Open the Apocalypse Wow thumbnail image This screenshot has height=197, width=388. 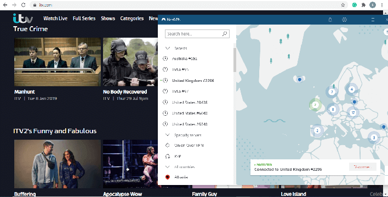(x=130, y=164)
